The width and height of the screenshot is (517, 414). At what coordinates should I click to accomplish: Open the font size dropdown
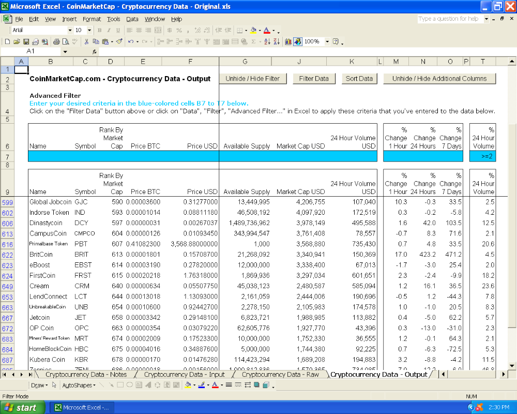pyautogui.click(x=89, y=31)
